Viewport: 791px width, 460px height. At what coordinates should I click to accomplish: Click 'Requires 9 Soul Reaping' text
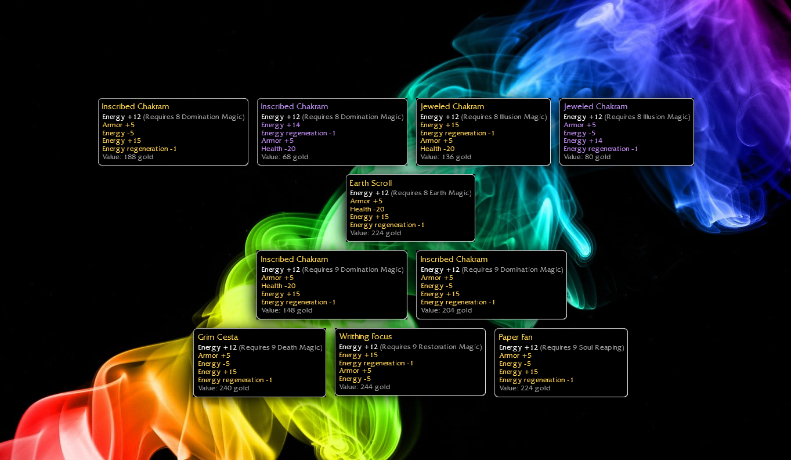(581, 347)
